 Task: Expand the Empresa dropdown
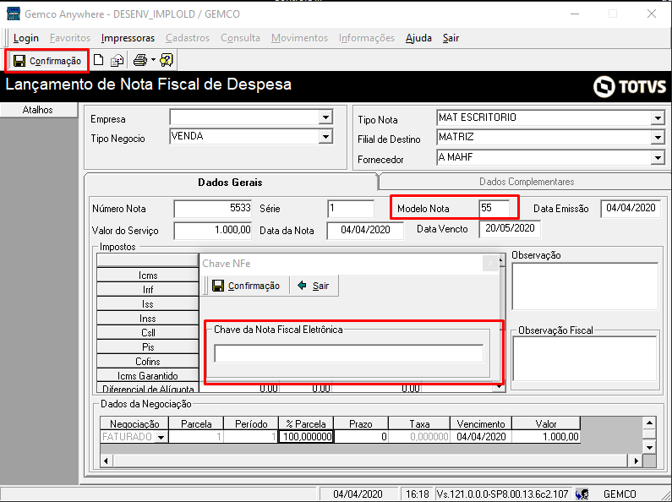(x=325, y=117)
